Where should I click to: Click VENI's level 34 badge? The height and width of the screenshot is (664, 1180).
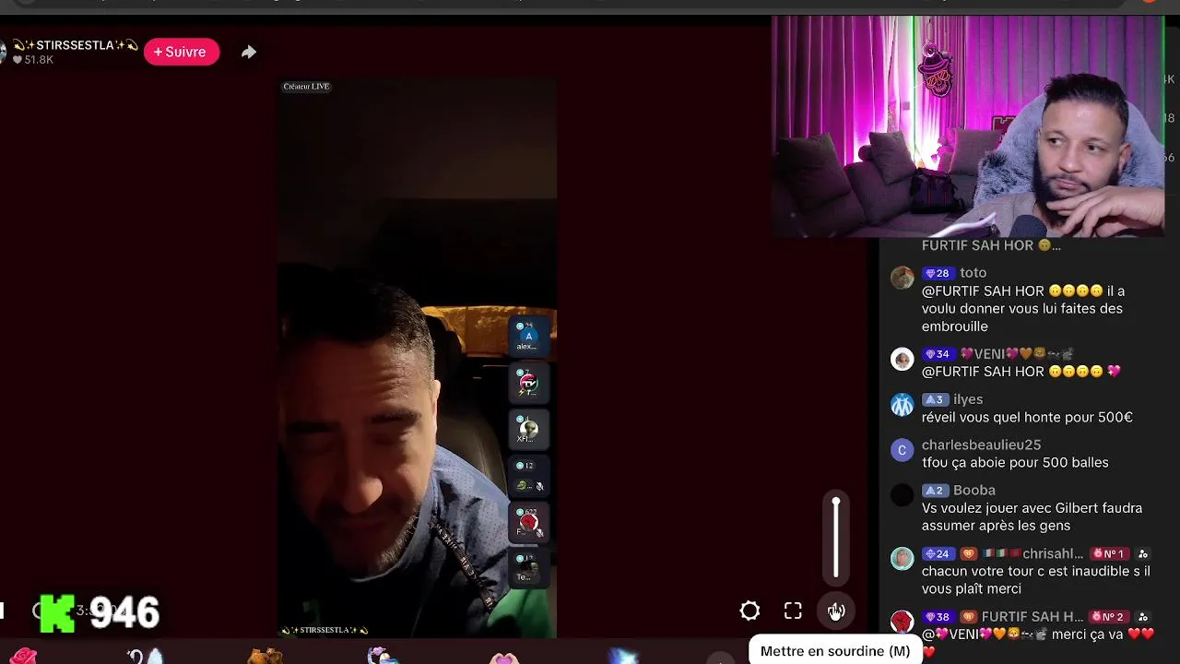click(x=937, y=354)
